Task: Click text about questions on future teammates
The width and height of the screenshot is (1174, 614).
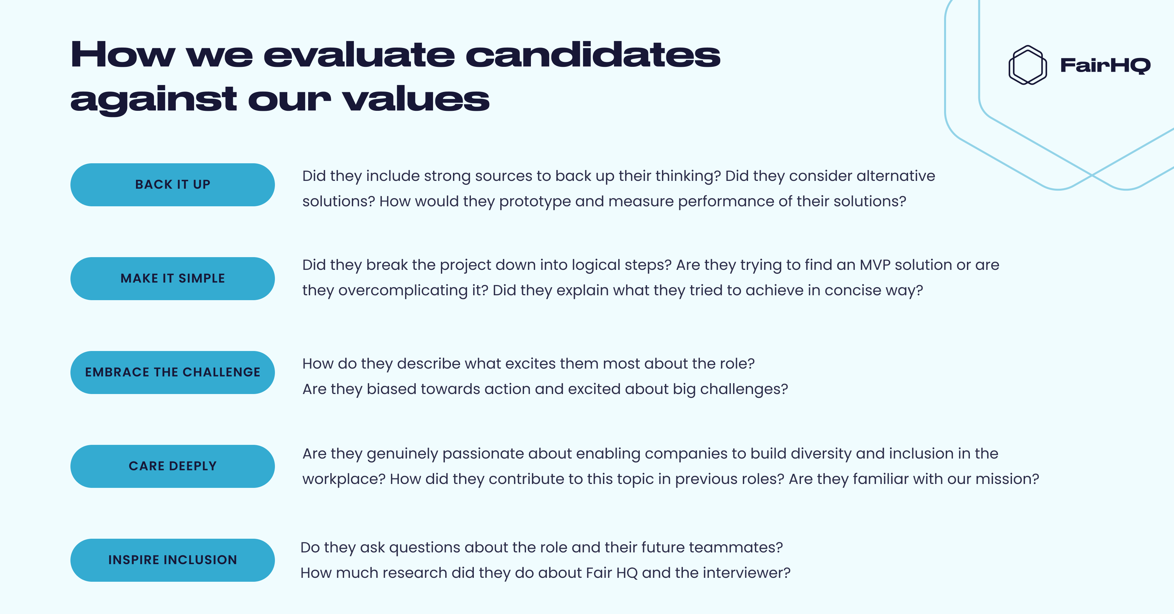Action: pos(541,548)
